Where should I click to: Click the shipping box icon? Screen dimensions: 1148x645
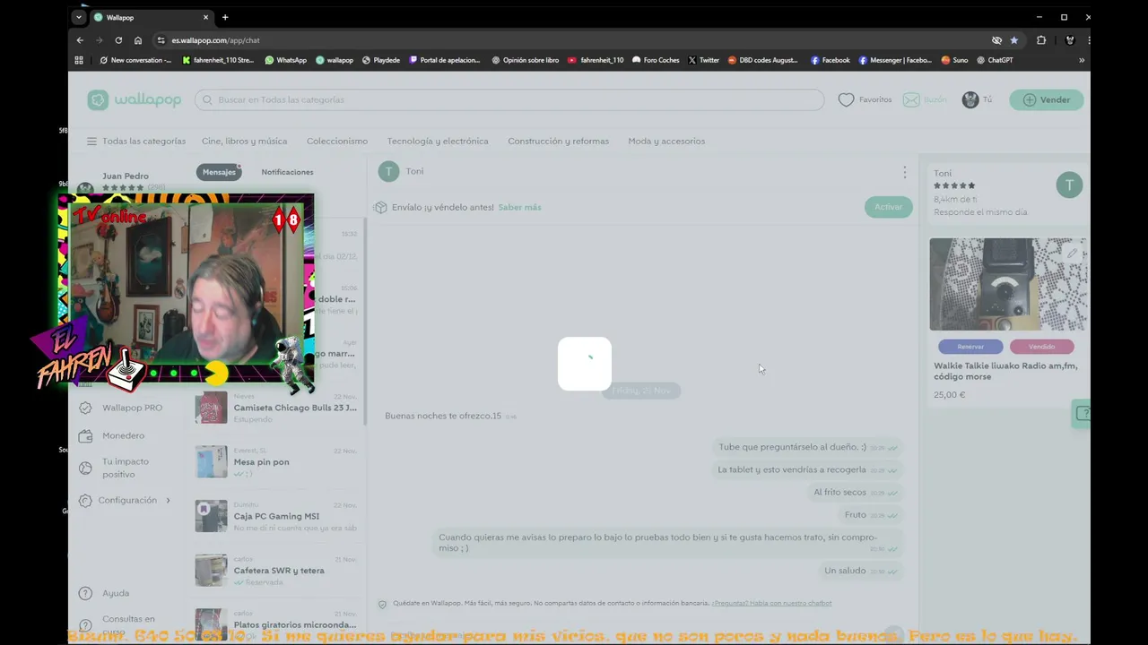(x=380, y=208)
